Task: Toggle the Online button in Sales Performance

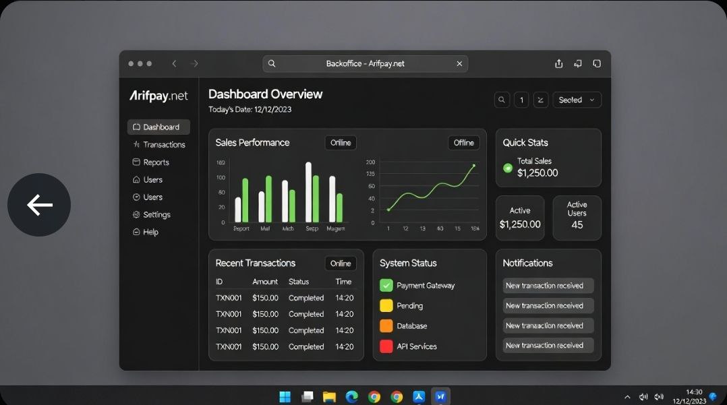Action: (341, 142)
